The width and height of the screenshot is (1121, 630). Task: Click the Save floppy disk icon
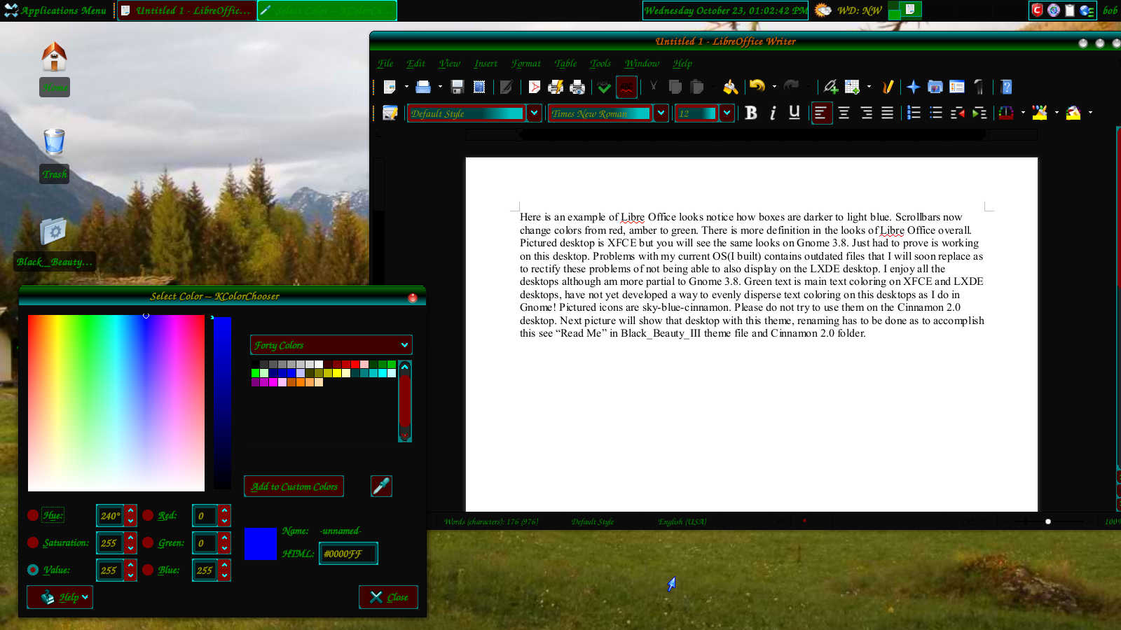pyautogui.click(x=458, y=87)
